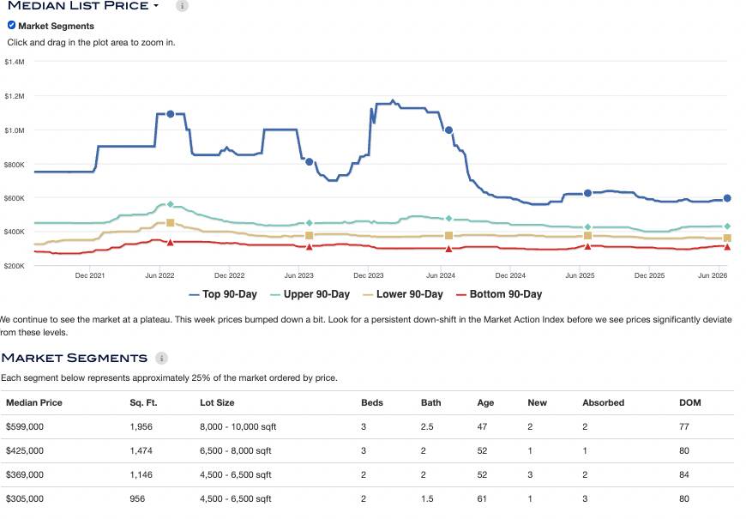Click the New column header
Screen dimensions: 746x519
tap(537, 402)
